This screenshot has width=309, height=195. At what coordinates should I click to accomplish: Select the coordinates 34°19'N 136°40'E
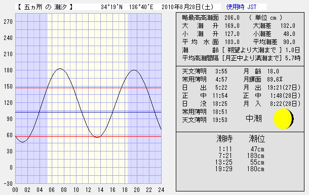[127, 7]
